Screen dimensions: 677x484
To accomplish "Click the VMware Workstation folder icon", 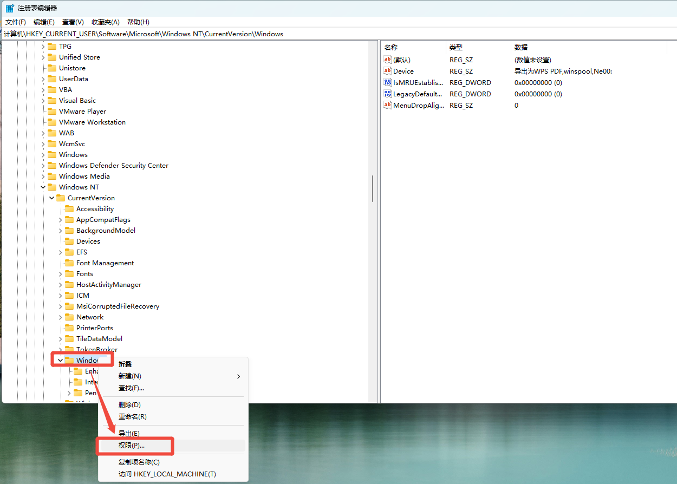I will click(x=52, y=122).
